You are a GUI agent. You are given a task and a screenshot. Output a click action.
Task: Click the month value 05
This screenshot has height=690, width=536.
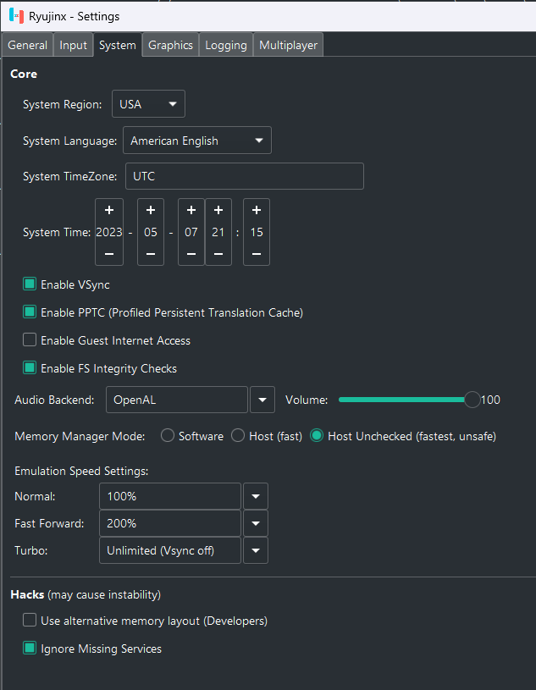[151, 232]
